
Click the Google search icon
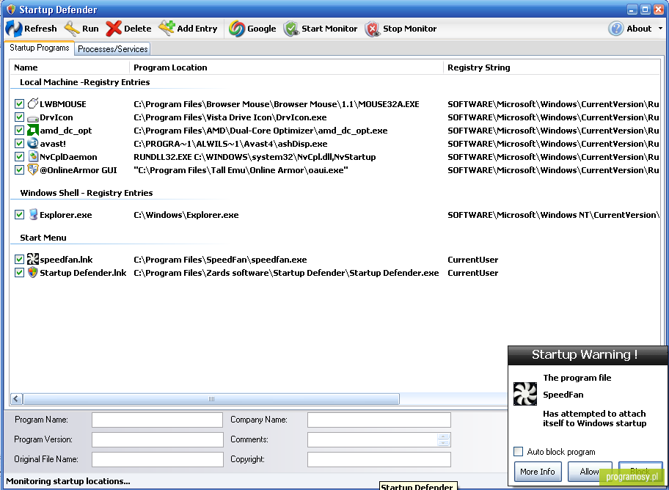[237, 29]
